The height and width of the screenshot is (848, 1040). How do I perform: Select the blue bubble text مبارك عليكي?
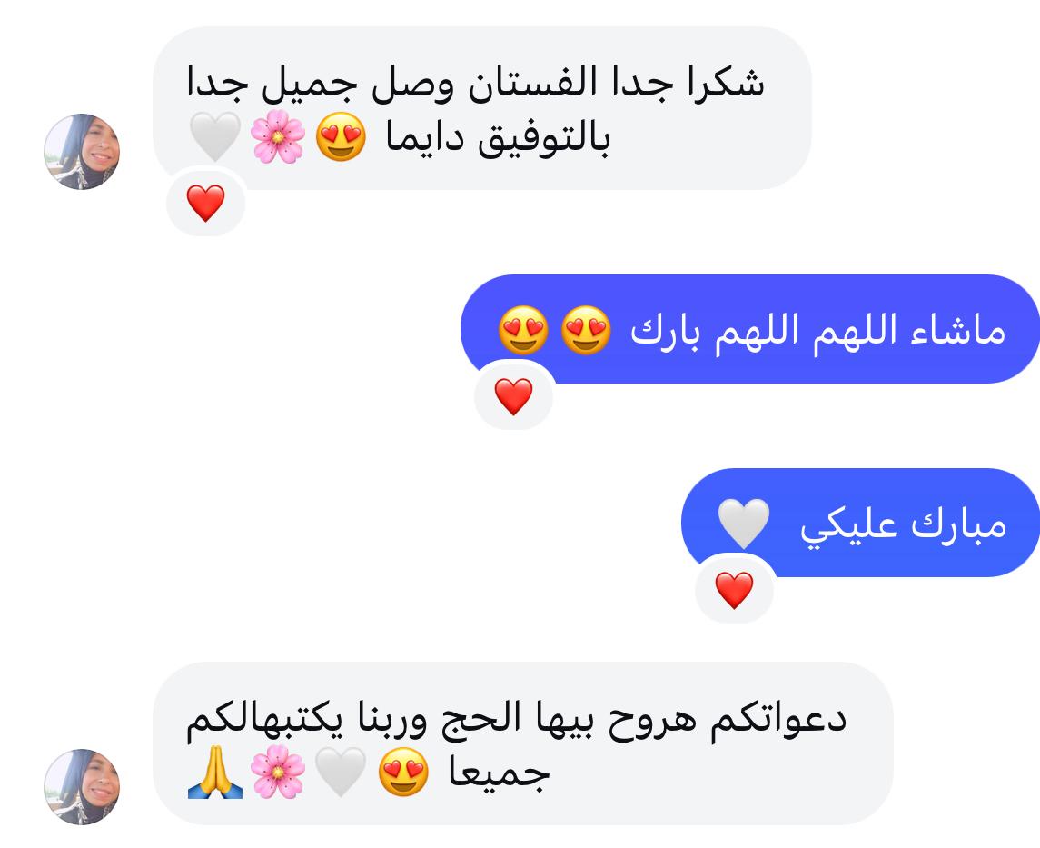(x=904, y=524)
